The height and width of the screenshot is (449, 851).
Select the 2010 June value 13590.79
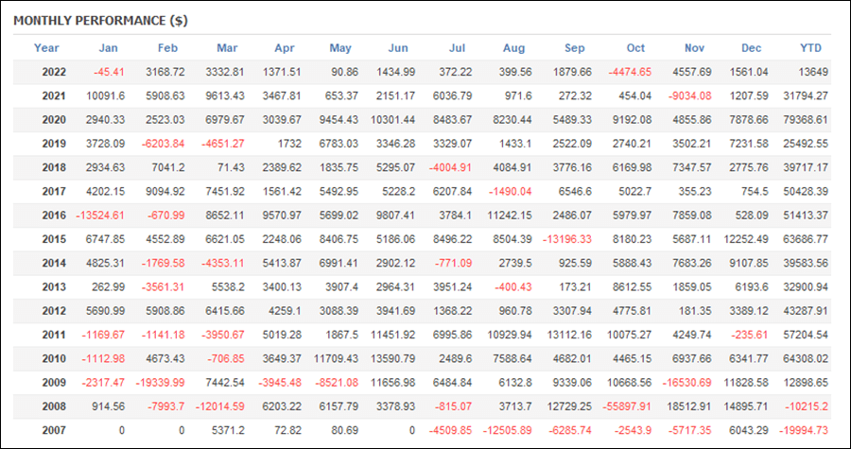point(392,358)
